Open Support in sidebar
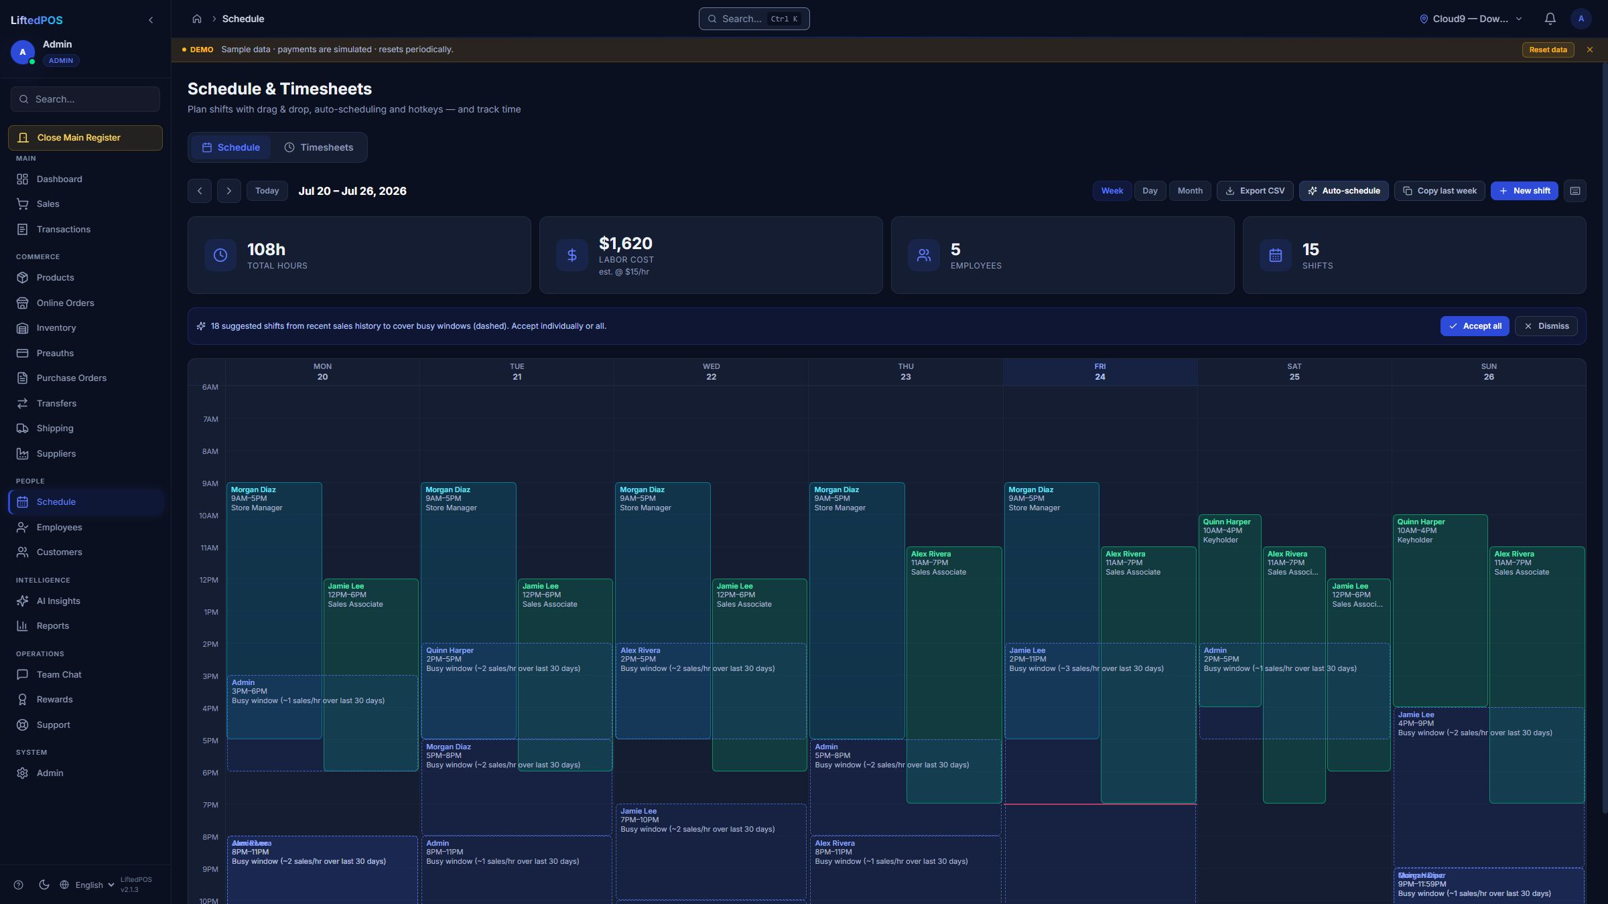The image size is (1608, 904). [x=86, y=725]
